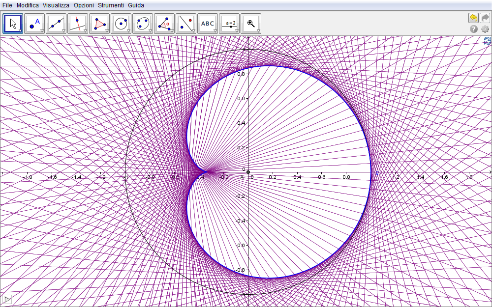Expand the Point tool's small dropdown triangle
Viewport: 492px width, 307px height.
coord(42,31)
